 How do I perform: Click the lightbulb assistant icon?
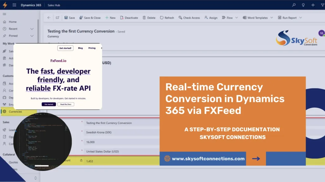[303, 5]
